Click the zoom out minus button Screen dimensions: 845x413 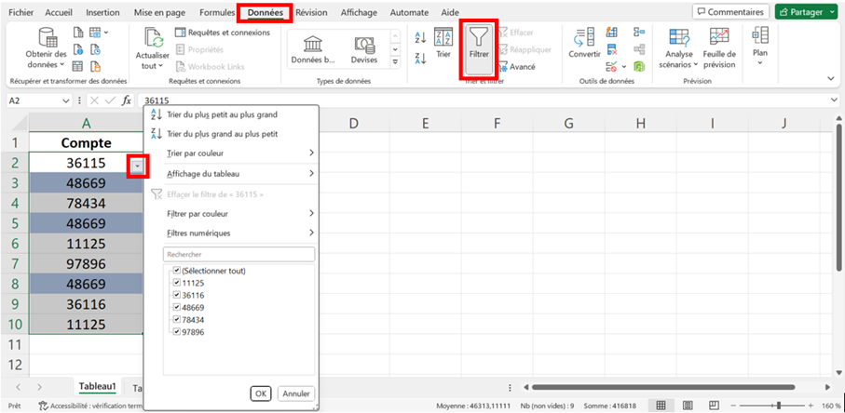733,405
